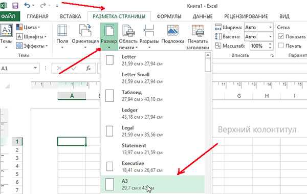Choose Ledger 43,18 x 27,94 size
307x194 pixels.
(x=152, y=114)
